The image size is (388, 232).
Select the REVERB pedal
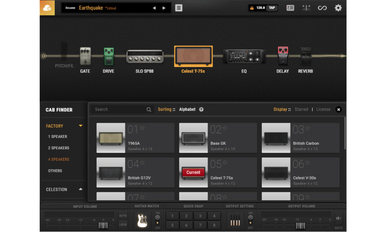click(306, 56)
